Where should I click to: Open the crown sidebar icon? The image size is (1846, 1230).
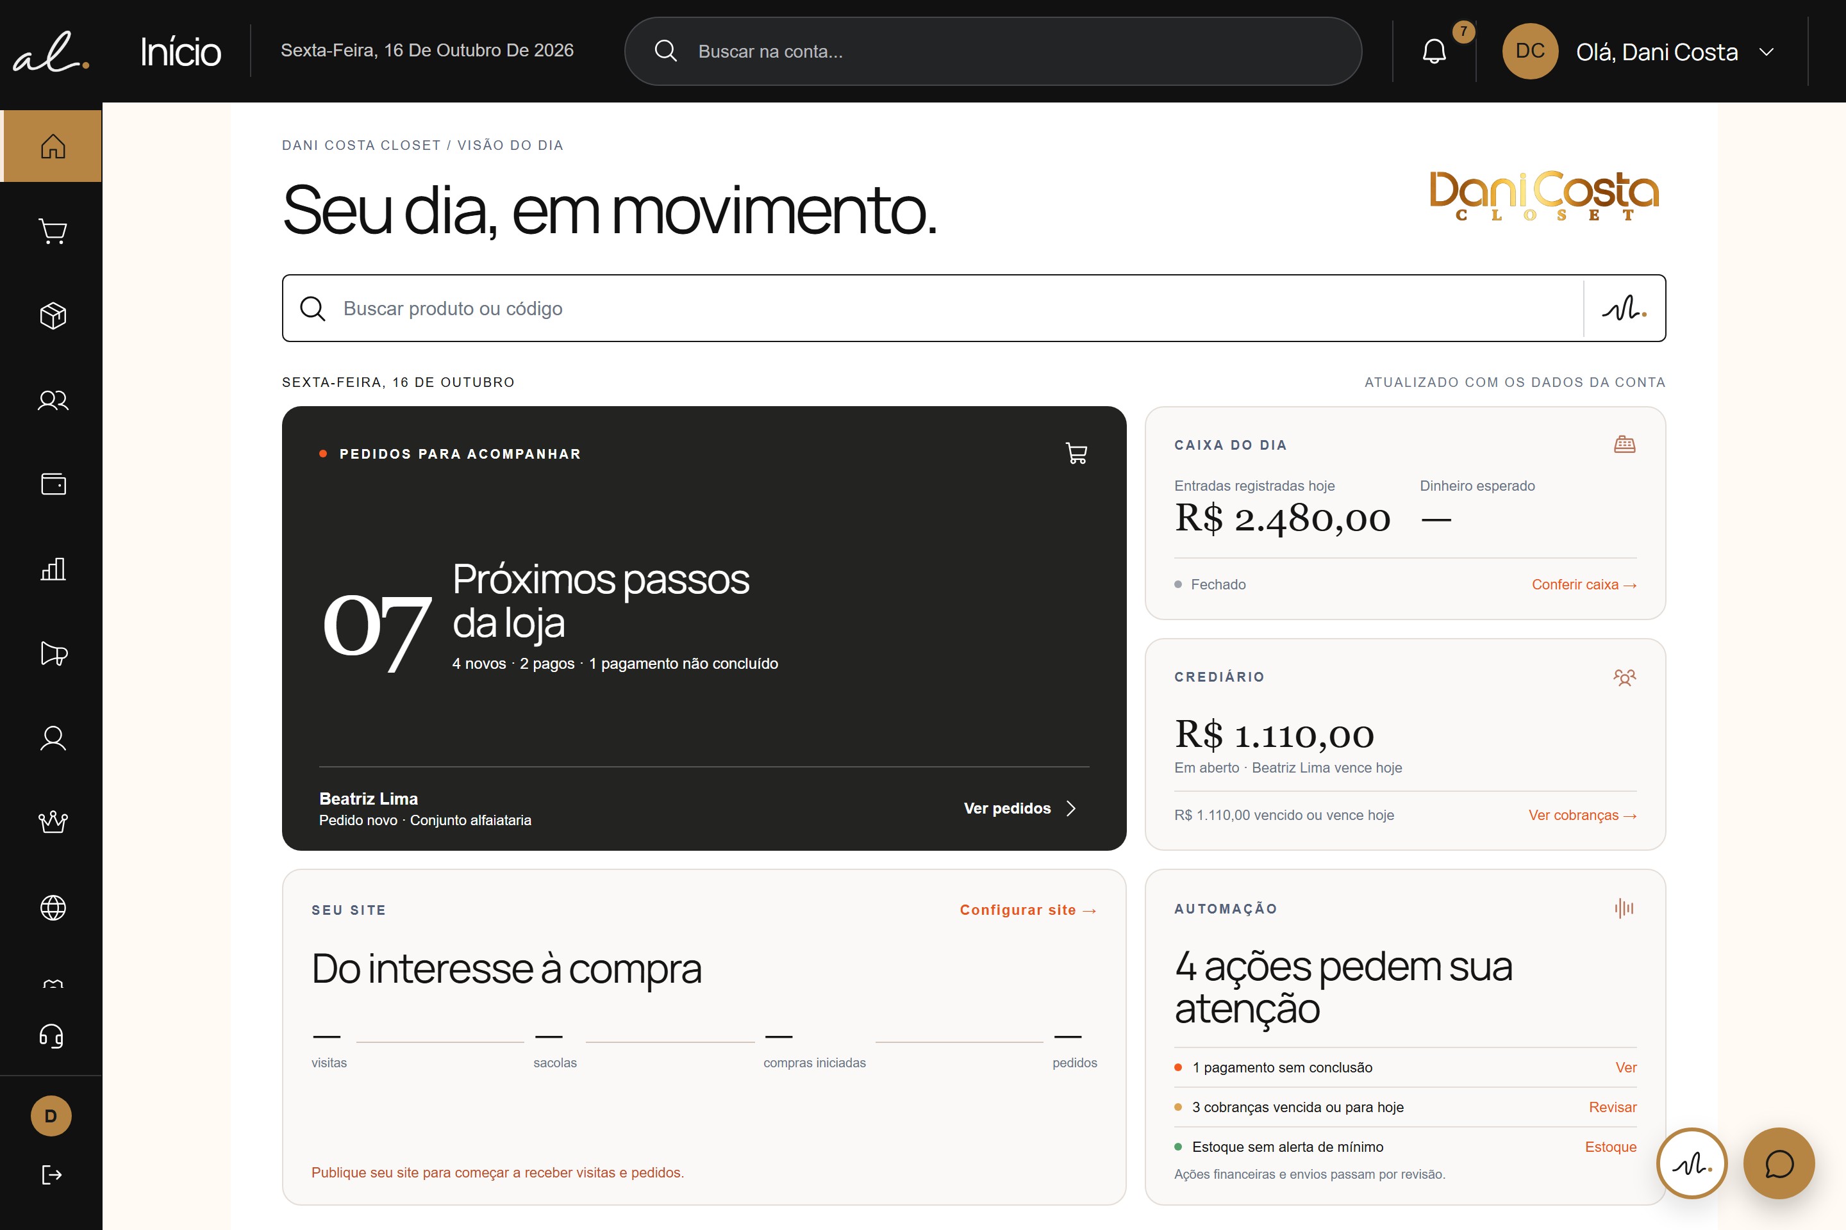53,822
